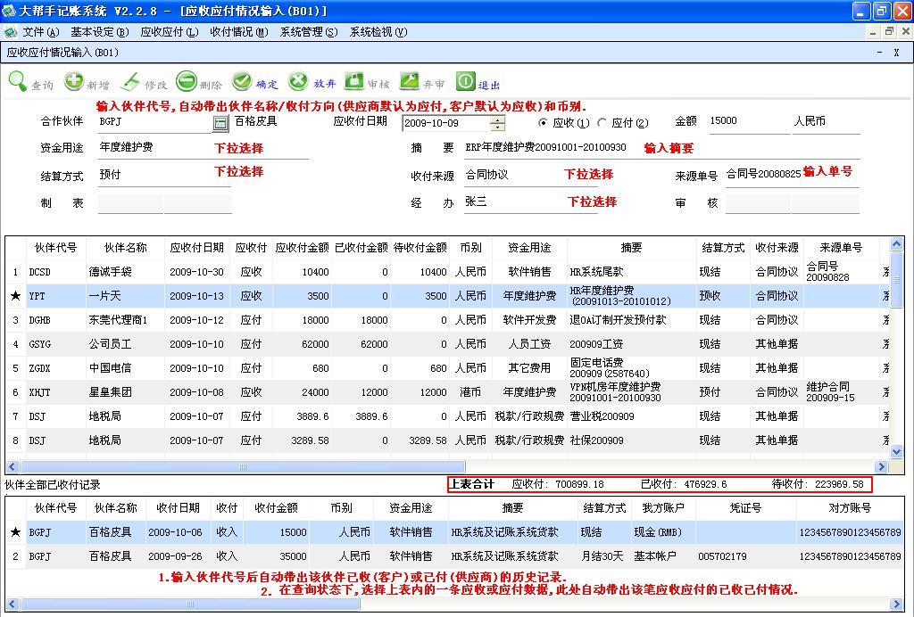
Task: Click the 弃审 unapprove toolbar icon
Action: click(x=409, y=81)
